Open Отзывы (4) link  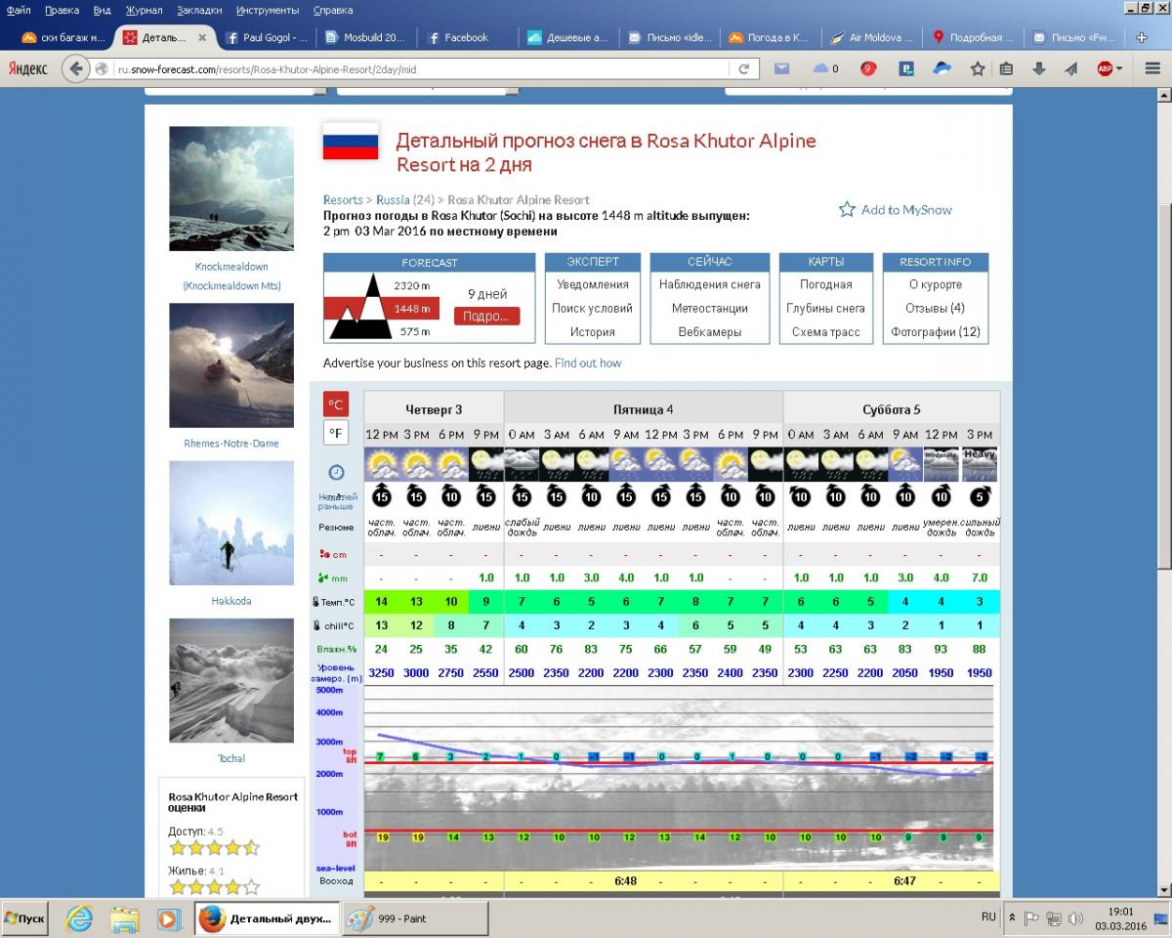click(x=935, y=308)
